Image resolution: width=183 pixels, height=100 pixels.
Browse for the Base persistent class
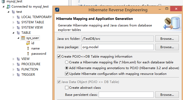[x=167, y=95]
